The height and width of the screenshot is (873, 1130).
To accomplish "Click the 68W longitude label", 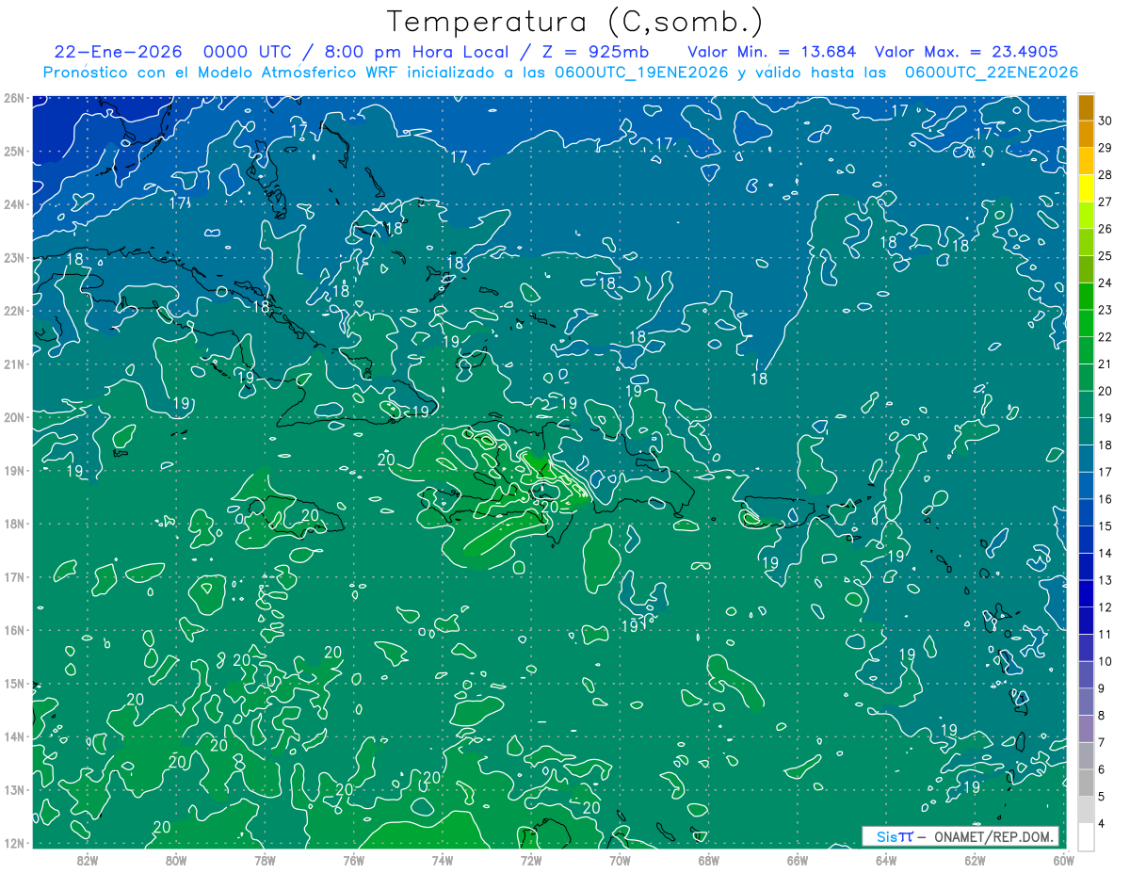I will coord(709,860).
